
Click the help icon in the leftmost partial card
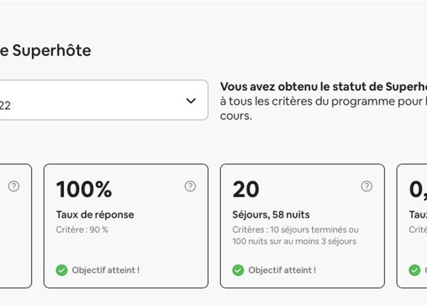pos(13,187)
